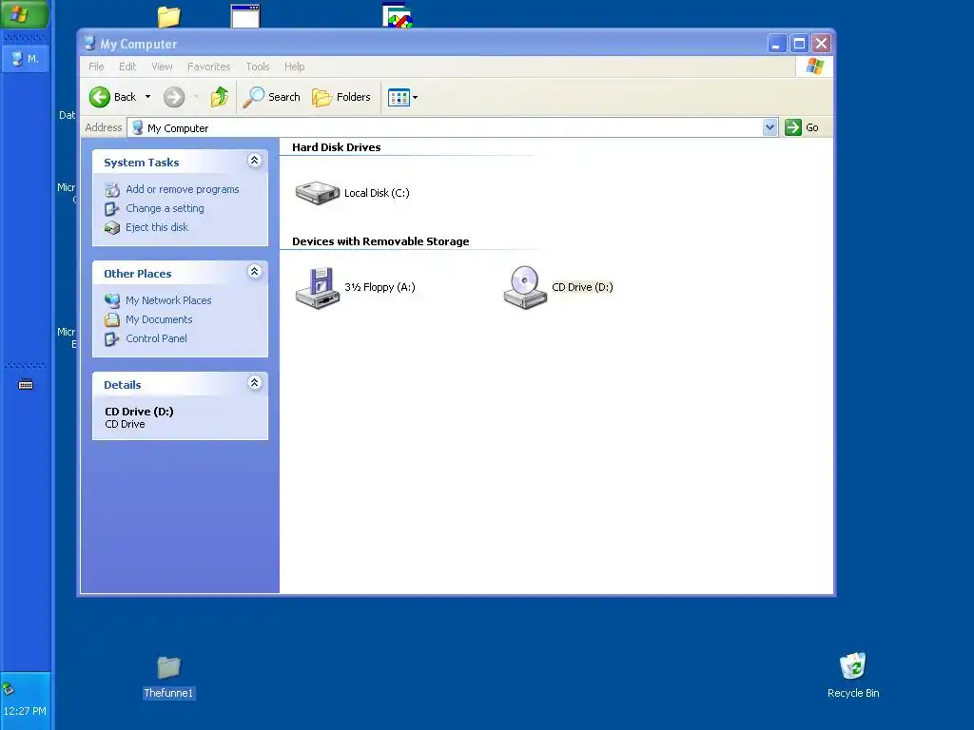This screenshot has height=730, width=974.
Task: Click the Devices with Removable Storage header
Action: 380,241
